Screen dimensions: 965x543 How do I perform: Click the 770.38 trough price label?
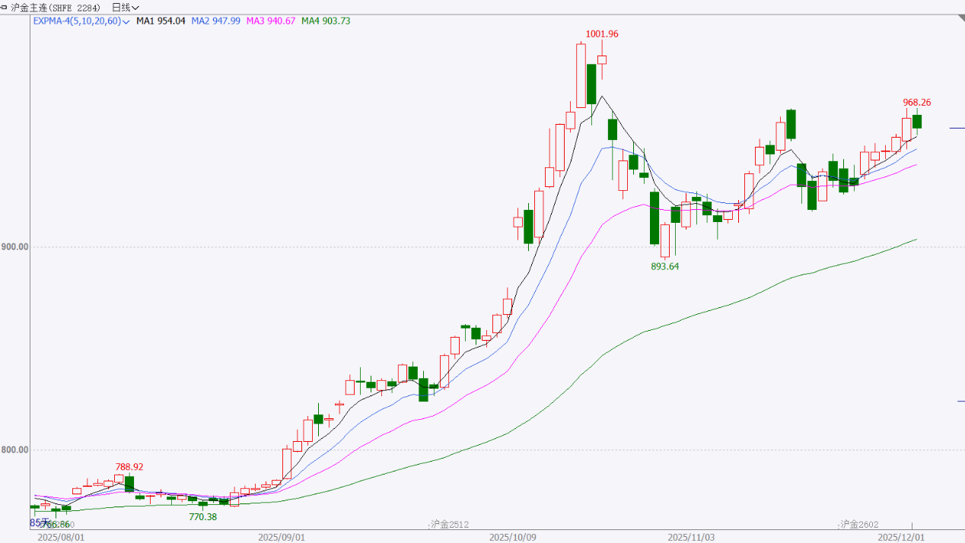pos(202,517)
